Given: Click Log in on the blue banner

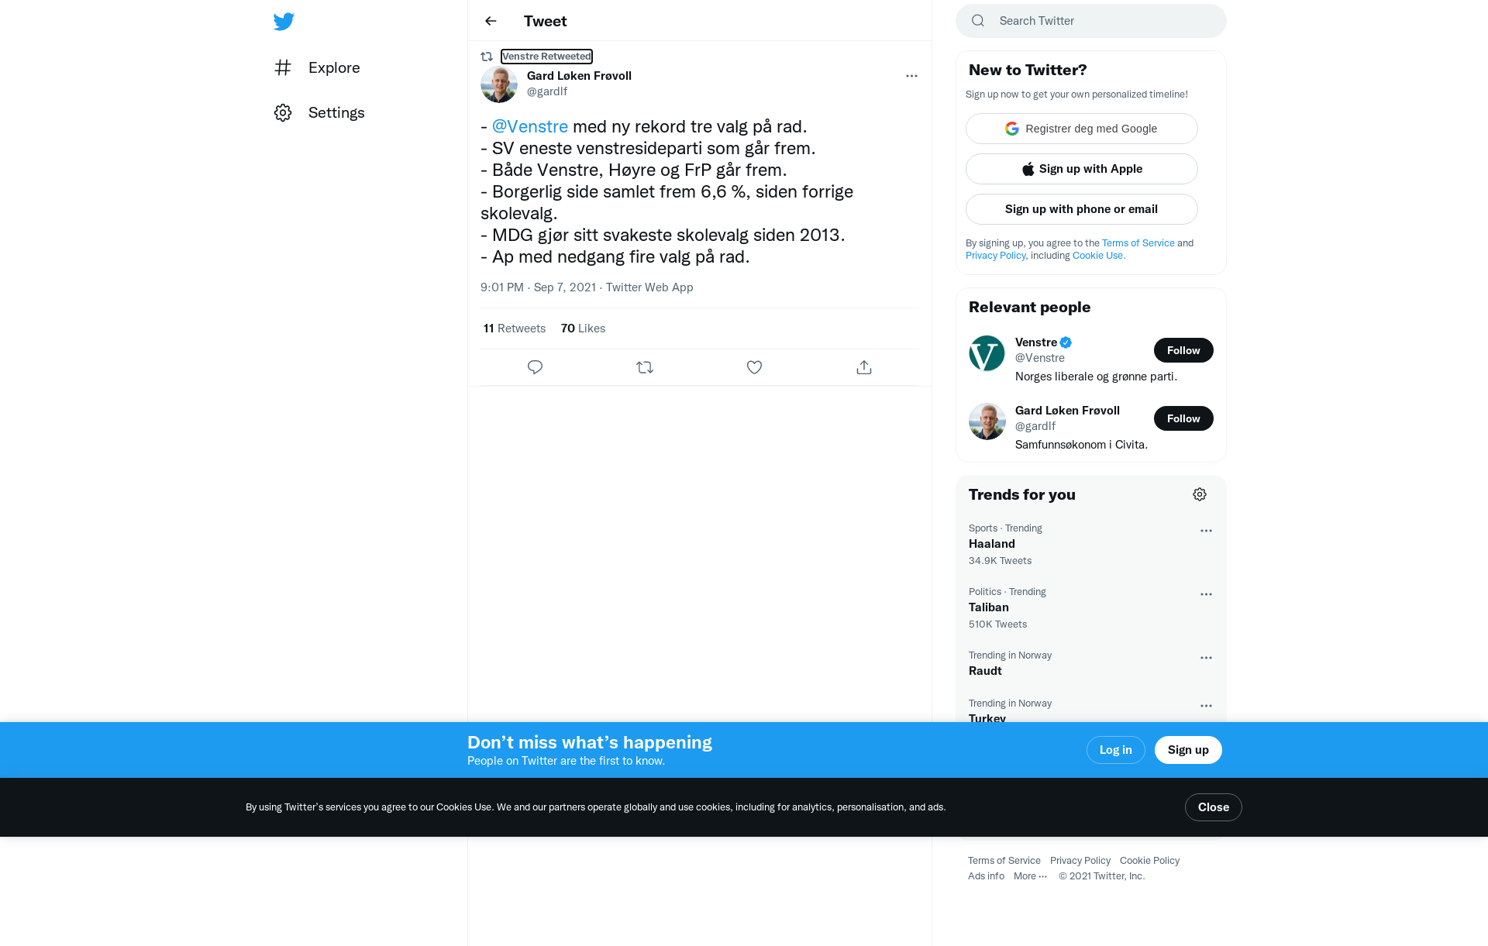Looking at the screenshot, I should [x=1115, y=750].
